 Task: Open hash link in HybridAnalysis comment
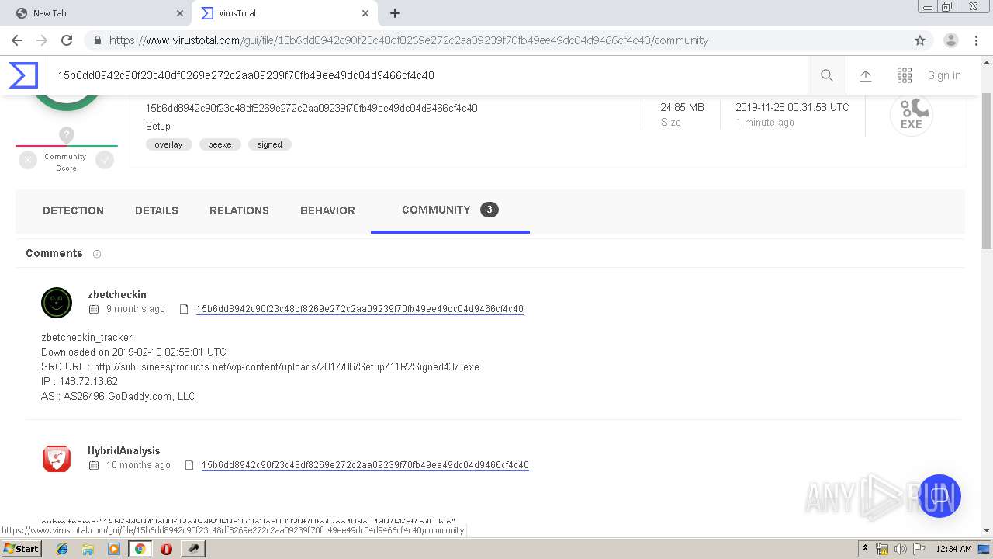coord(365,465)
